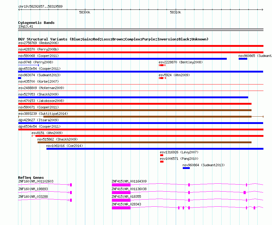Click the nsv960864 (Sudmant2013) blue box
The image size is (272, 225).
coord(186,168)
